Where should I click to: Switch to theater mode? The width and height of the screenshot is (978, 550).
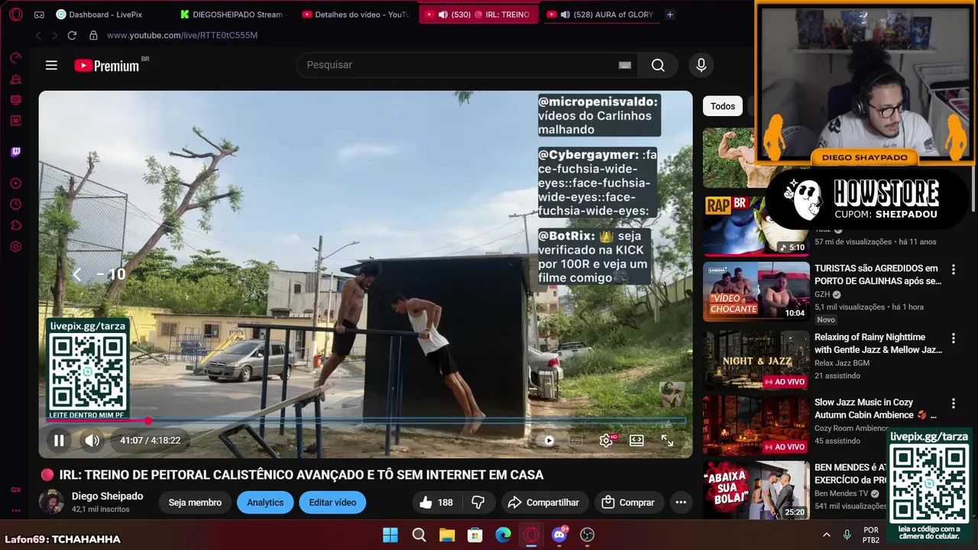tap(636, 440)
